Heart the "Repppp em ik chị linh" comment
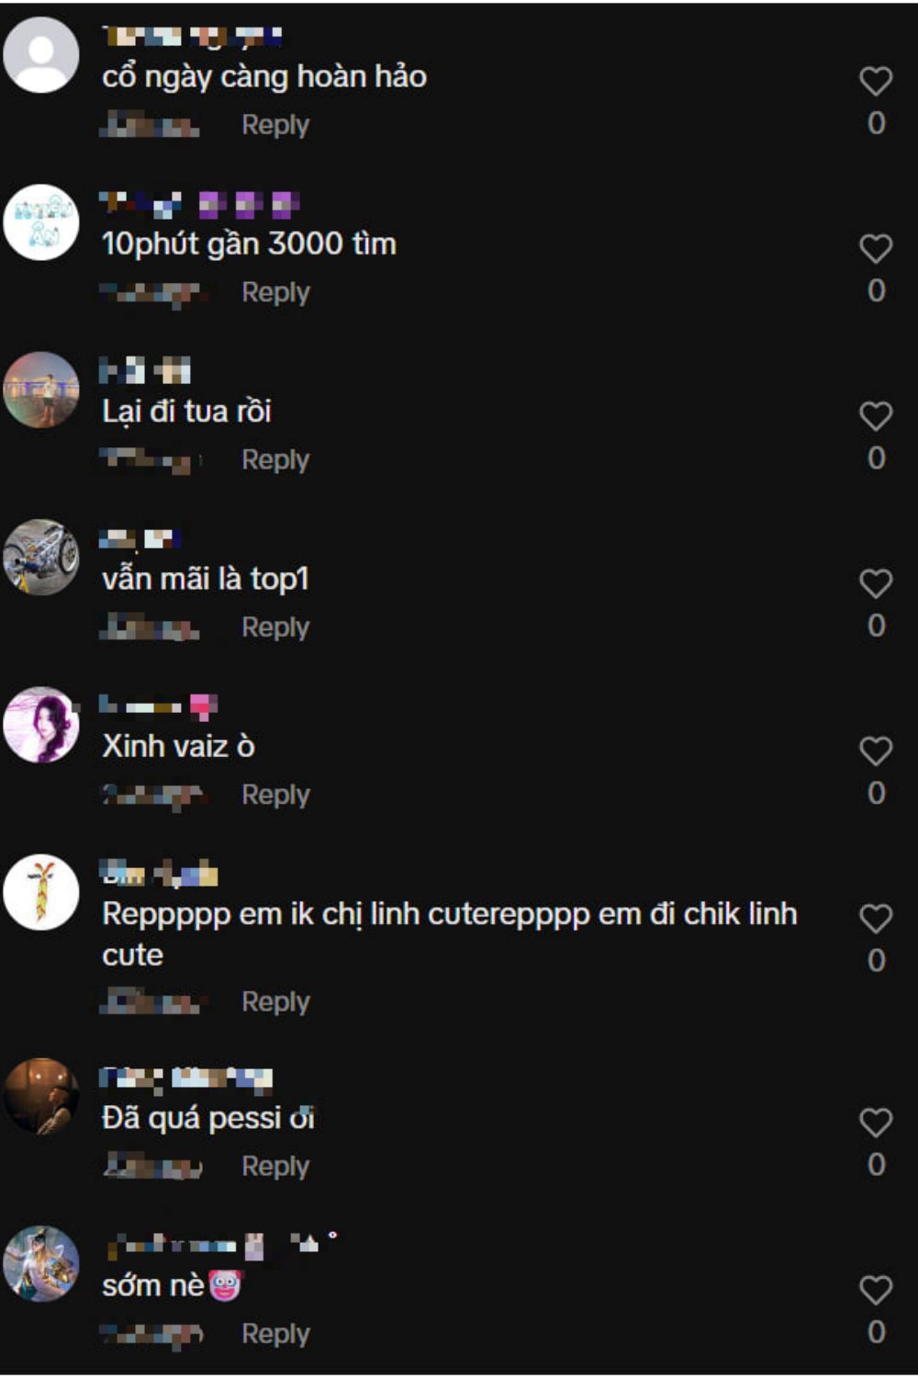 point(876,919)
